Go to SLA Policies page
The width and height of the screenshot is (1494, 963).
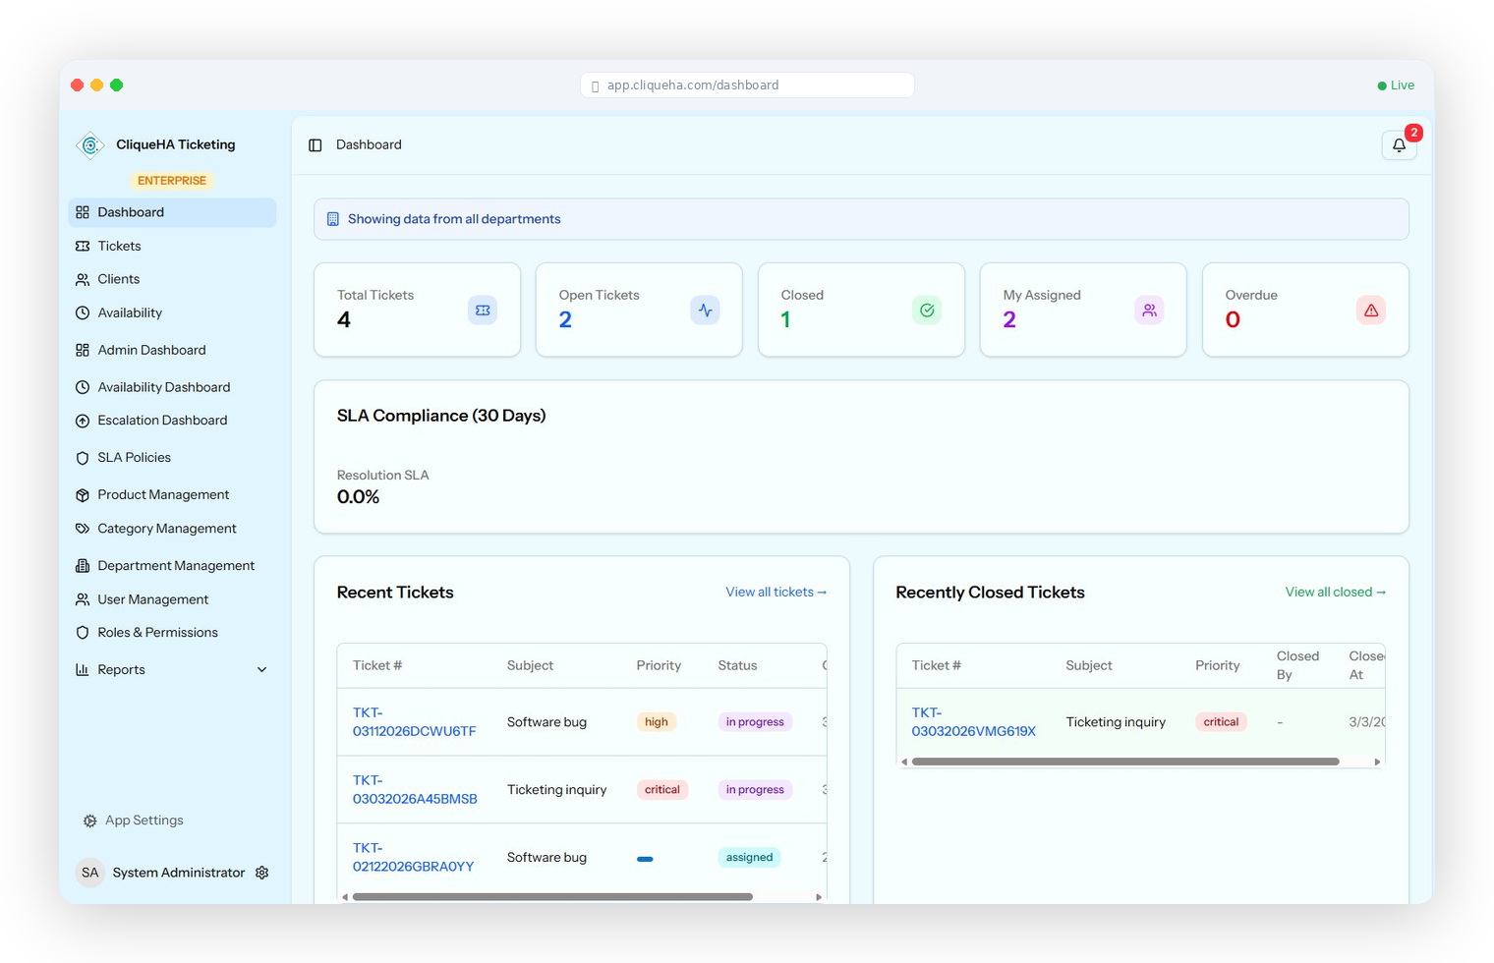coord(134,458)
